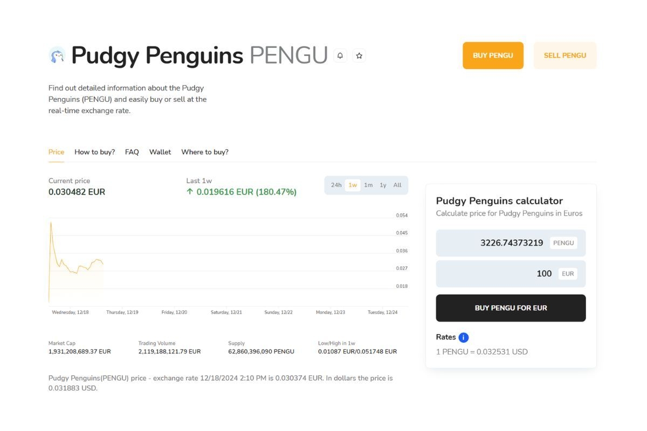This screenshot has height=431, width=647.
Task: Switch chart range to 1m
Action: [x=368, y=185]
